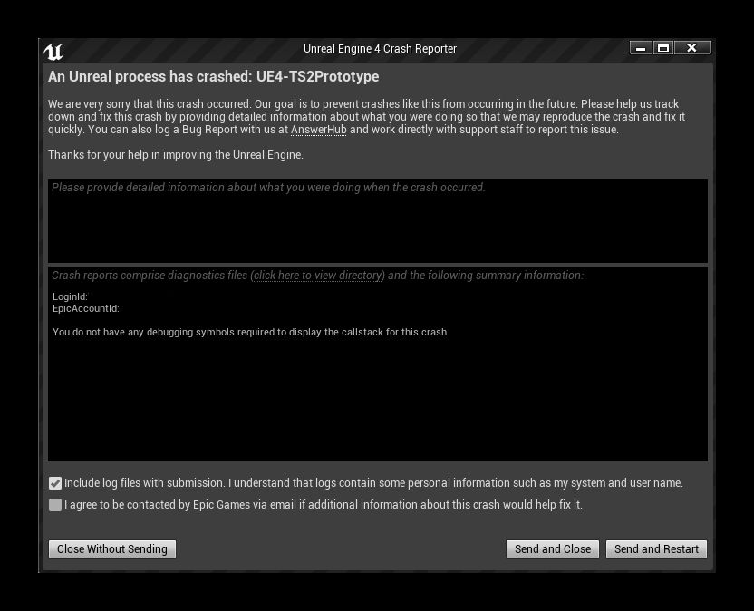Viewport: 754px width, 611px height.
Task: Click here to view directory link
Action: click(318, 276)
